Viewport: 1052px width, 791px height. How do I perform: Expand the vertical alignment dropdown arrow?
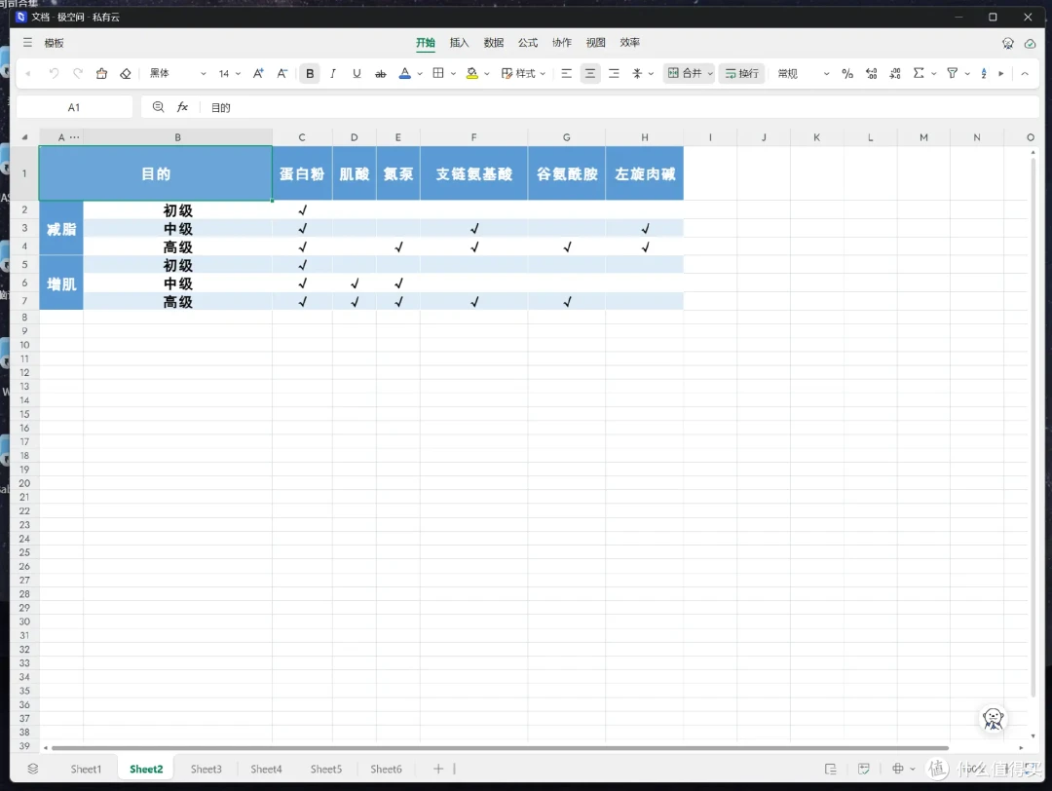click(651, 74)
